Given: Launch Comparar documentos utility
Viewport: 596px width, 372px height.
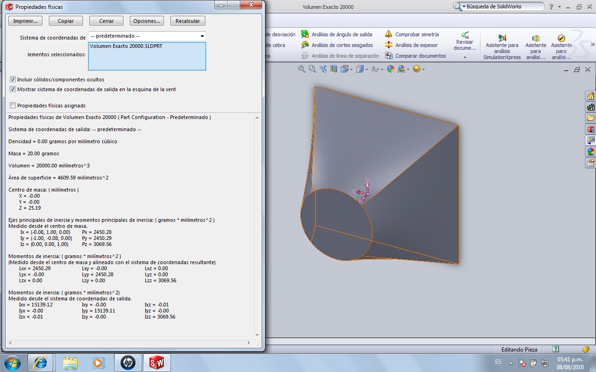Looking at the screenshot, I should pyautogui.click(x=415, y=56).
